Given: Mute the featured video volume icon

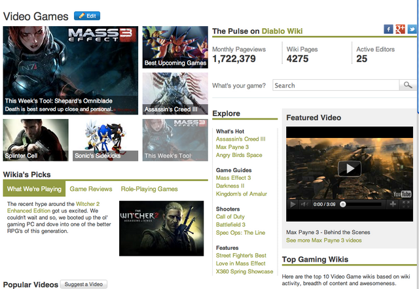Looking at the screenshot, I should 304,205.
